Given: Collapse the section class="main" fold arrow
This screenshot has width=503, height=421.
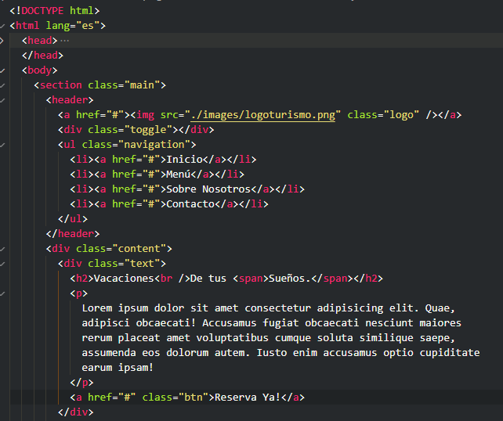Looking at the screenshot, I should point(2,85).
